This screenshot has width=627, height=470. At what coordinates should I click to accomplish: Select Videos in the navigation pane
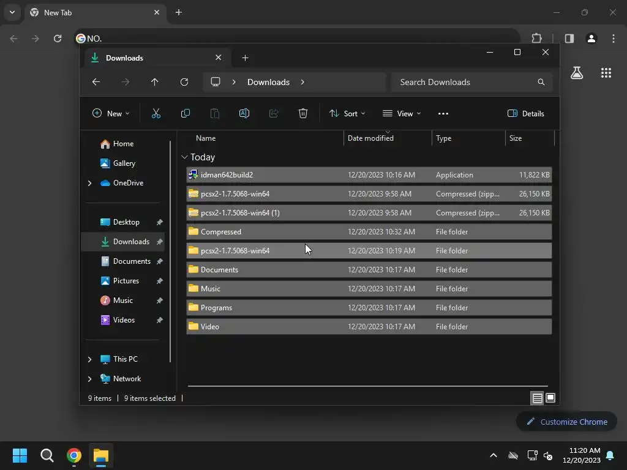[x=124, y=319]
